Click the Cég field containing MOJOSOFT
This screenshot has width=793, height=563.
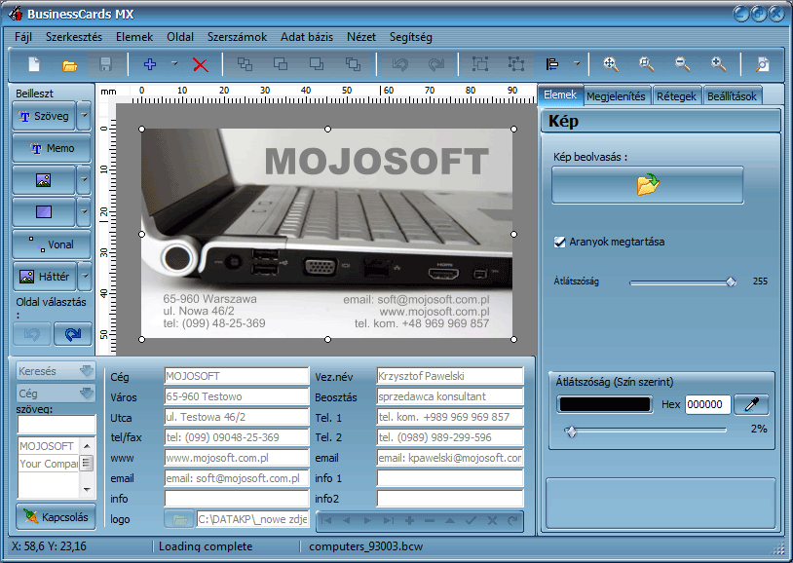(x=236, y=376)
